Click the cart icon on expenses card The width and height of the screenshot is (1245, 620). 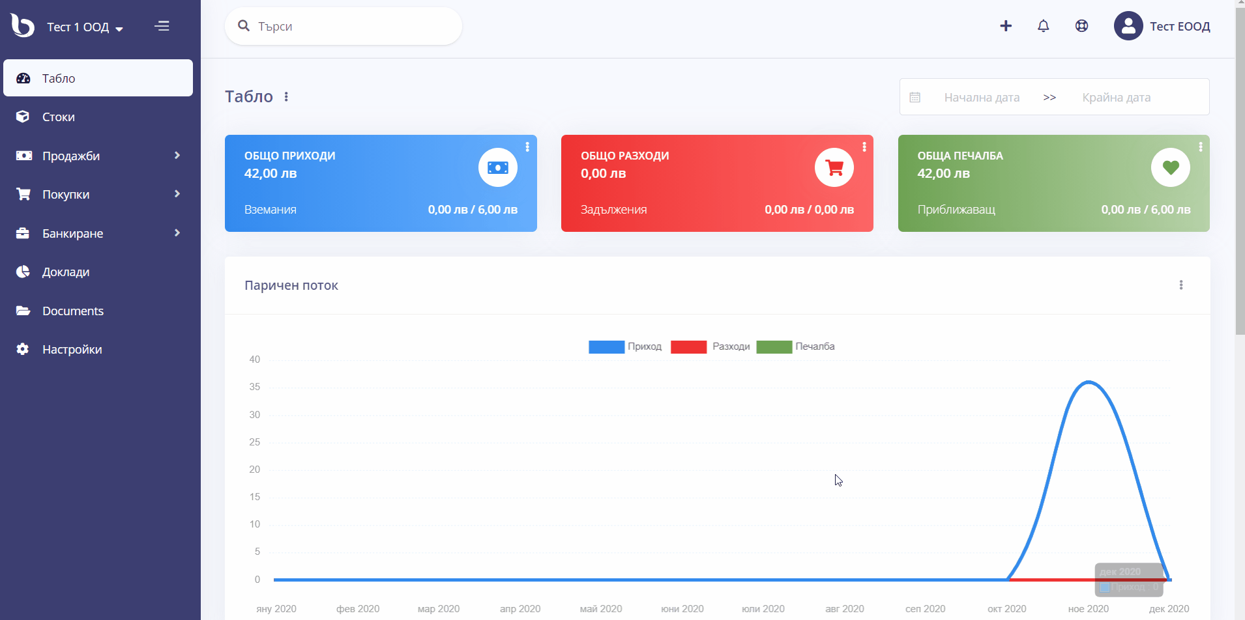click(x=834, y=167)
